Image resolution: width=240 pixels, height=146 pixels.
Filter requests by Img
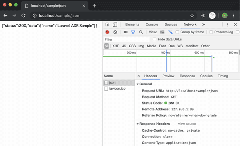[141, 46]
